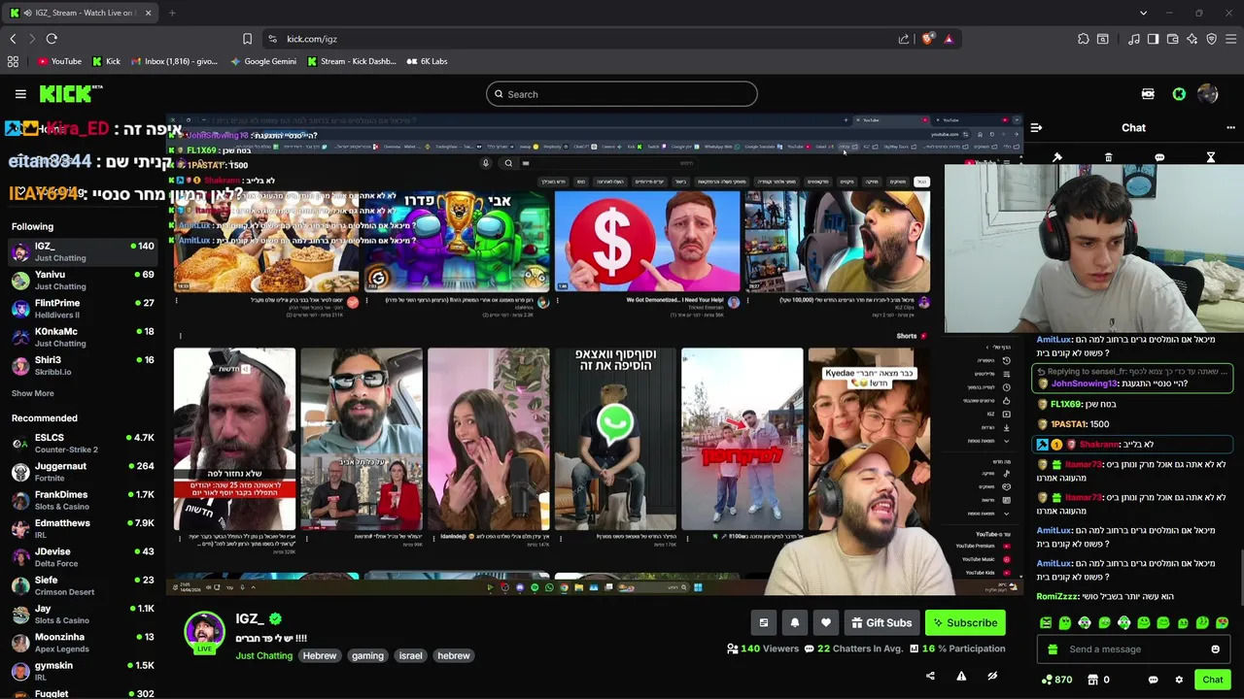Screen dimensions: 1244x699
Task: Toggle notifications bell for IGZ_
Action: (x=795, y=623)
